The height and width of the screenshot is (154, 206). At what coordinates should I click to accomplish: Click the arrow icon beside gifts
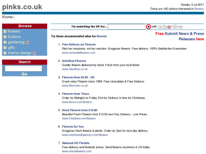point(5,47)
